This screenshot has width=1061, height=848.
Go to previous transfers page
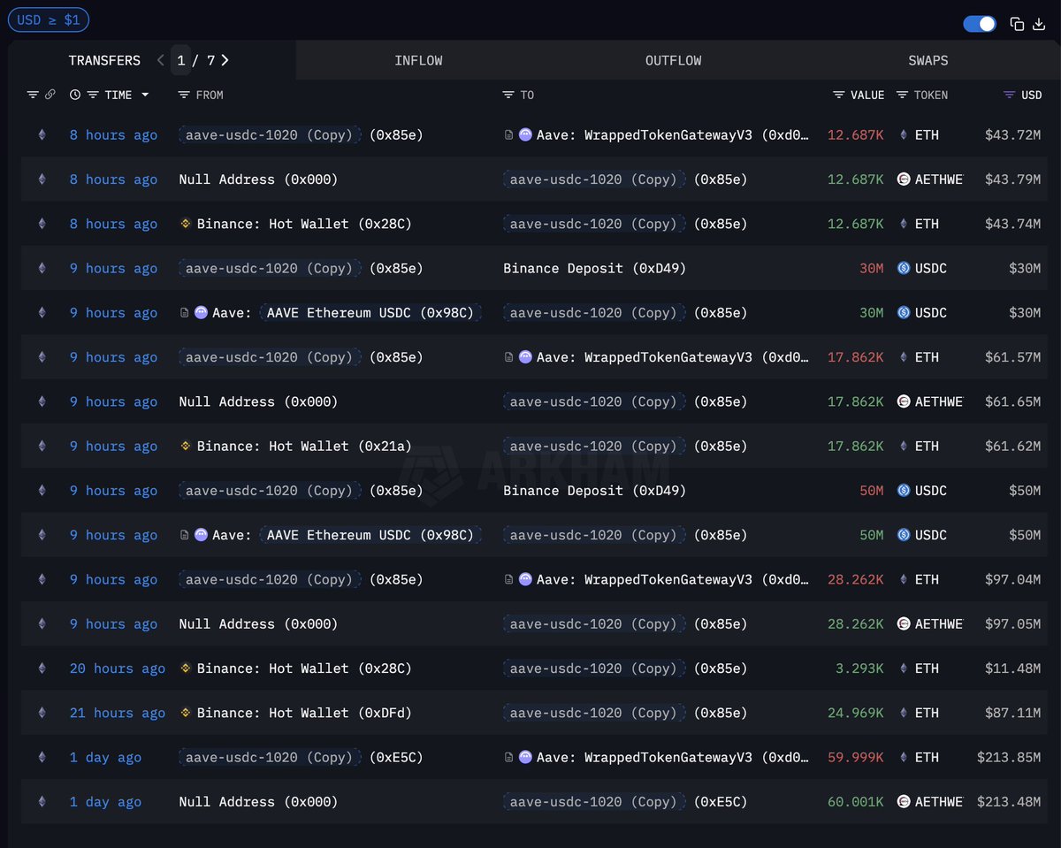[x=160, y=60]
